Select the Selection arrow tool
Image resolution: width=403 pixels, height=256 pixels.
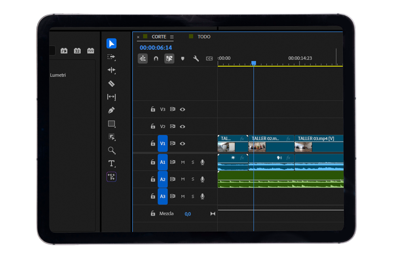[111, 44]
